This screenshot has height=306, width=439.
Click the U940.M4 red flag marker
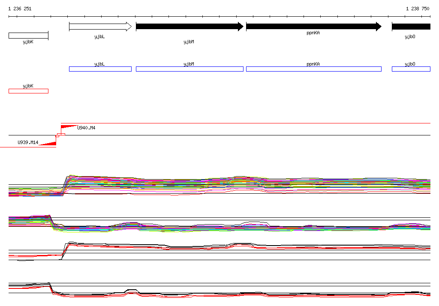(x=69, y=127)
